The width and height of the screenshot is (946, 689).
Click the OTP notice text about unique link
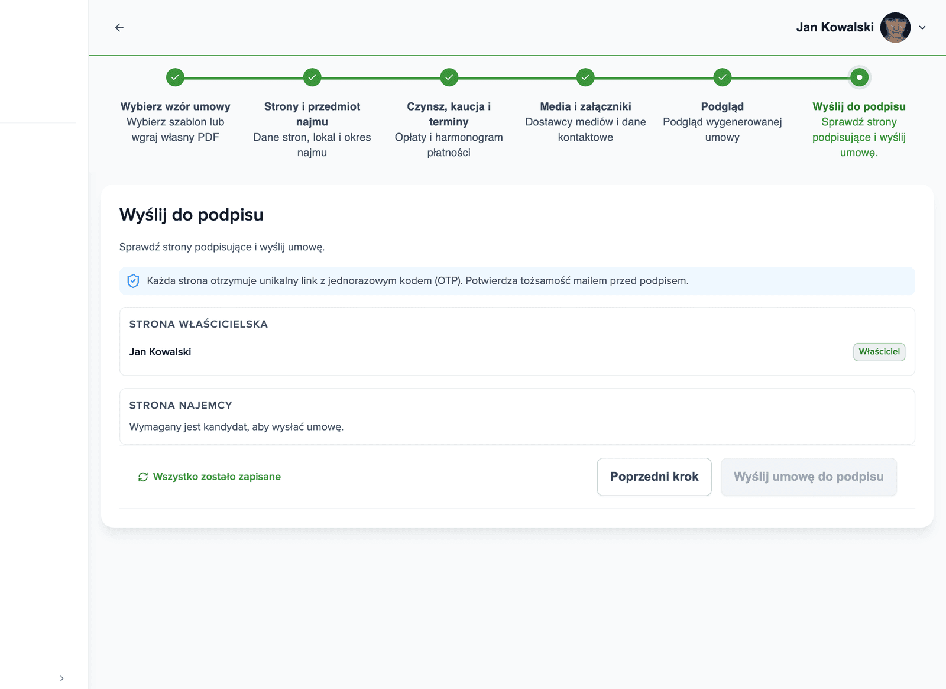[417, 281]
